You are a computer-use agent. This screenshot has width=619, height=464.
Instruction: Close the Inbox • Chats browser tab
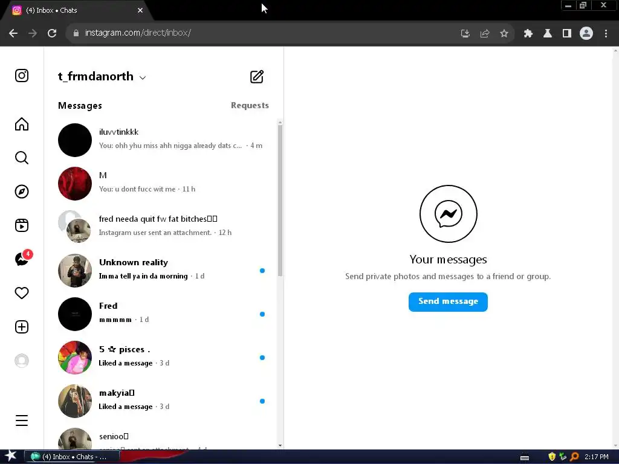point(140,10)
